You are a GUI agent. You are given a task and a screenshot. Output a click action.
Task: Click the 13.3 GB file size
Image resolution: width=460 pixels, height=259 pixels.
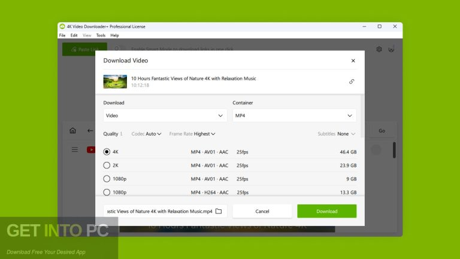coord(348,192)
